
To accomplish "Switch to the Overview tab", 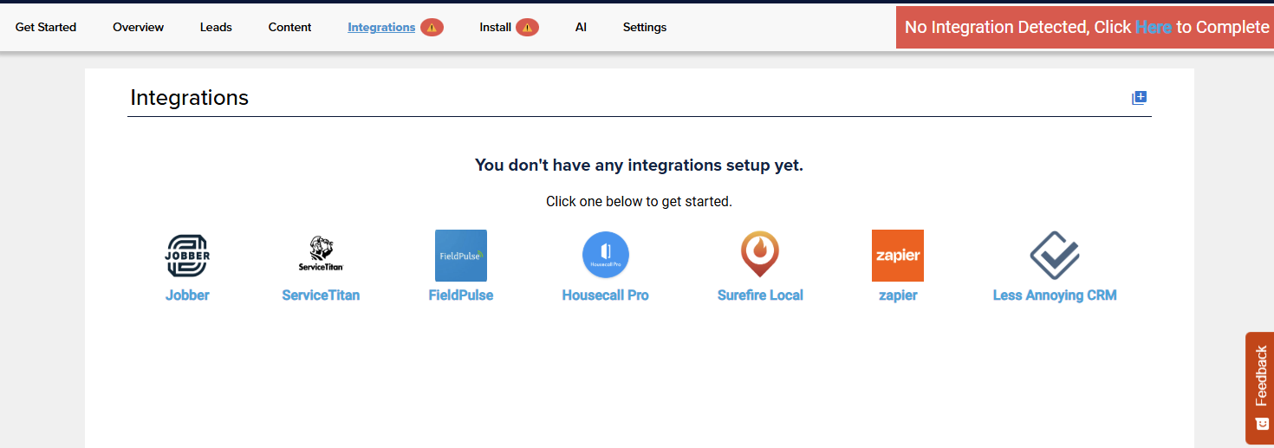I will point(139,28).
